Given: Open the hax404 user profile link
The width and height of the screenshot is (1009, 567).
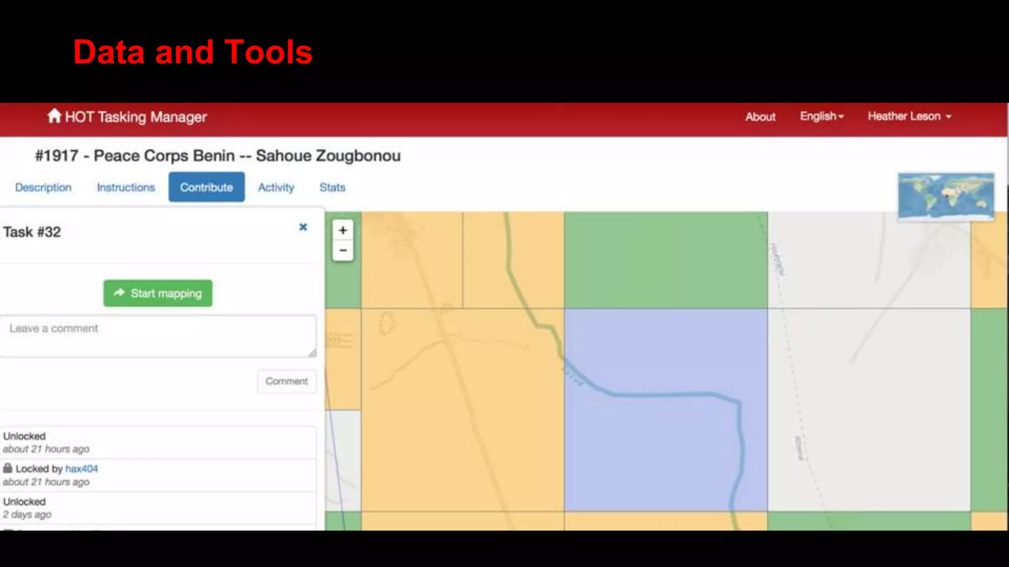Looking at the screenshot, I should point(82,469).
